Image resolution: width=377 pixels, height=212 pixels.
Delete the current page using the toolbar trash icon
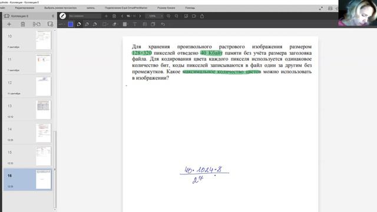(114, 16)
